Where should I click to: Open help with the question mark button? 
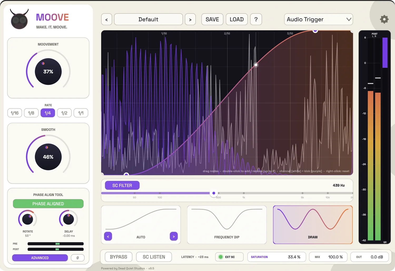(256, 19)
